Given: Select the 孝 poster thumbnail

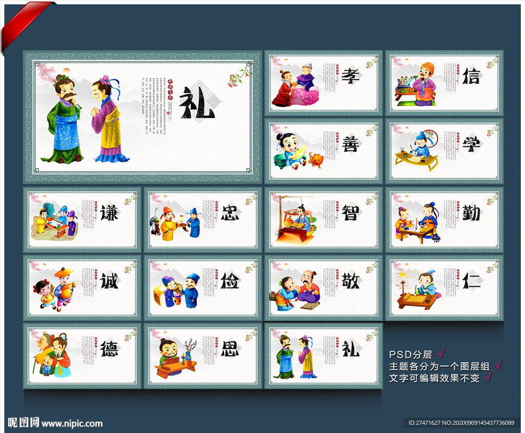Looking at the screenshot, I should tap(324, 83).
